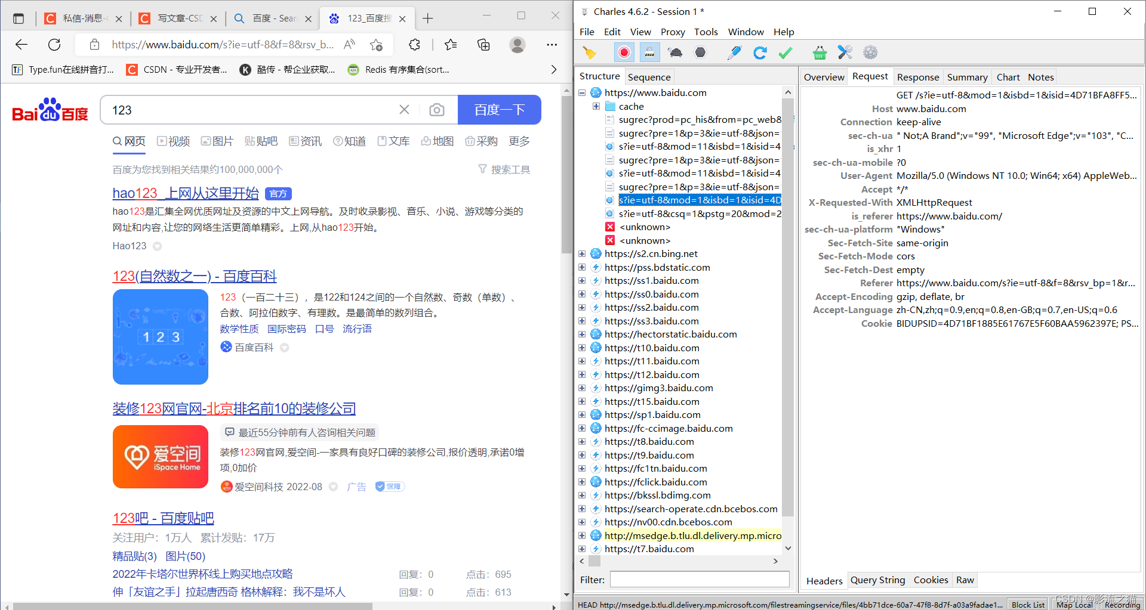Open the View menu in Charles
This screenshot has width=1146, height=610.
point(640,32)
